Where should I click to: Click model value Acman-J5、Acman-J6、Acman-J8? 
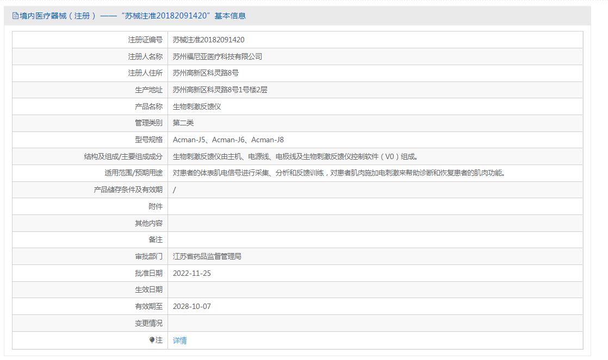click(x=228, y=140)
